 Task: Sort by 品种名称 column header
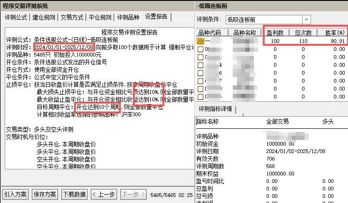[x=244, y=33]
